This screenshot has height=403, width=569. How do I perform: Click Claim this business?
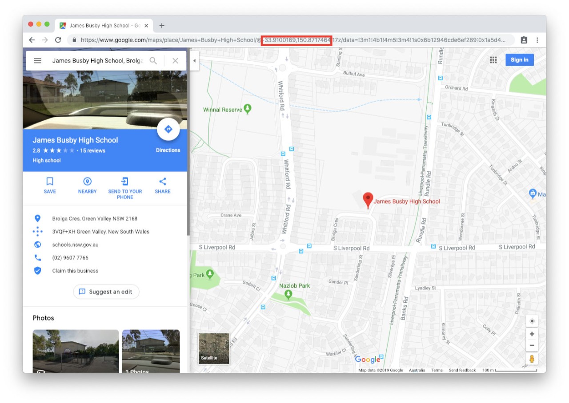click(x=75, y=271)
